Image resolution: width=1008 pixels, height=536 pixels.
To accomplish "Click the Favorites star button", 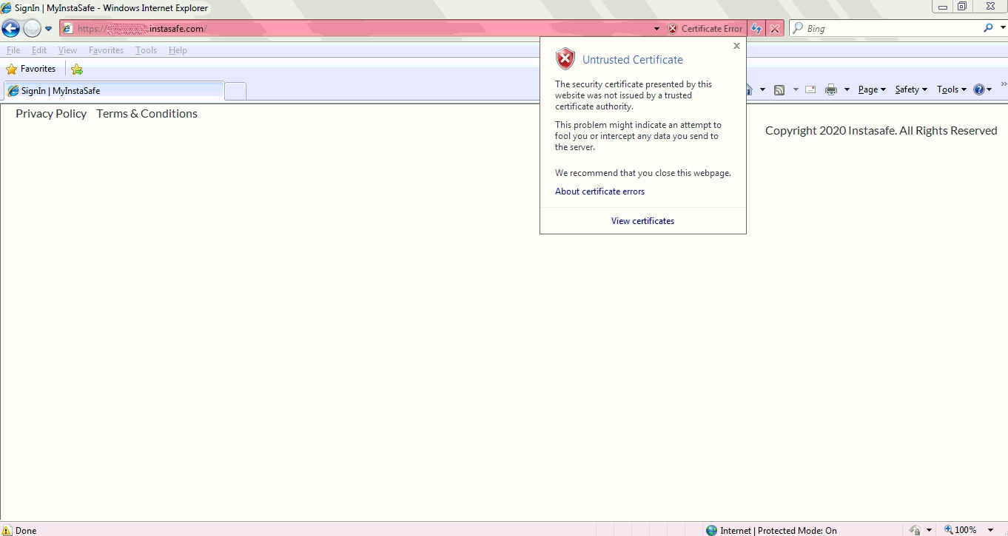I will pos(31,69).
